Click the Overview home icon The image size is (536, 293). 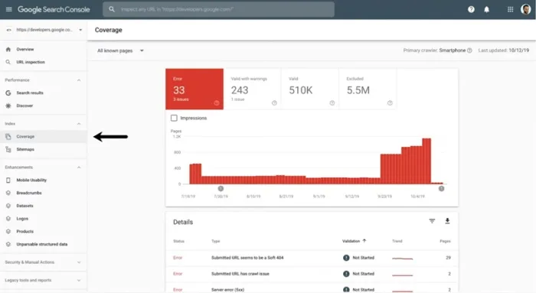[x=8, y=49]
